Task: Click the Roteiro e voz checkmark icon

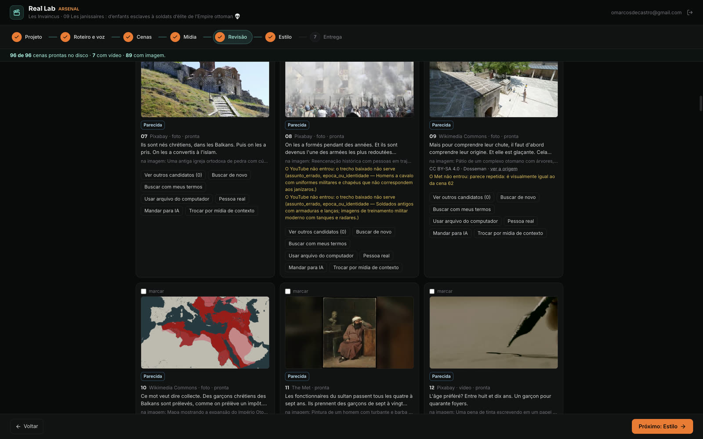Action: 65,37
